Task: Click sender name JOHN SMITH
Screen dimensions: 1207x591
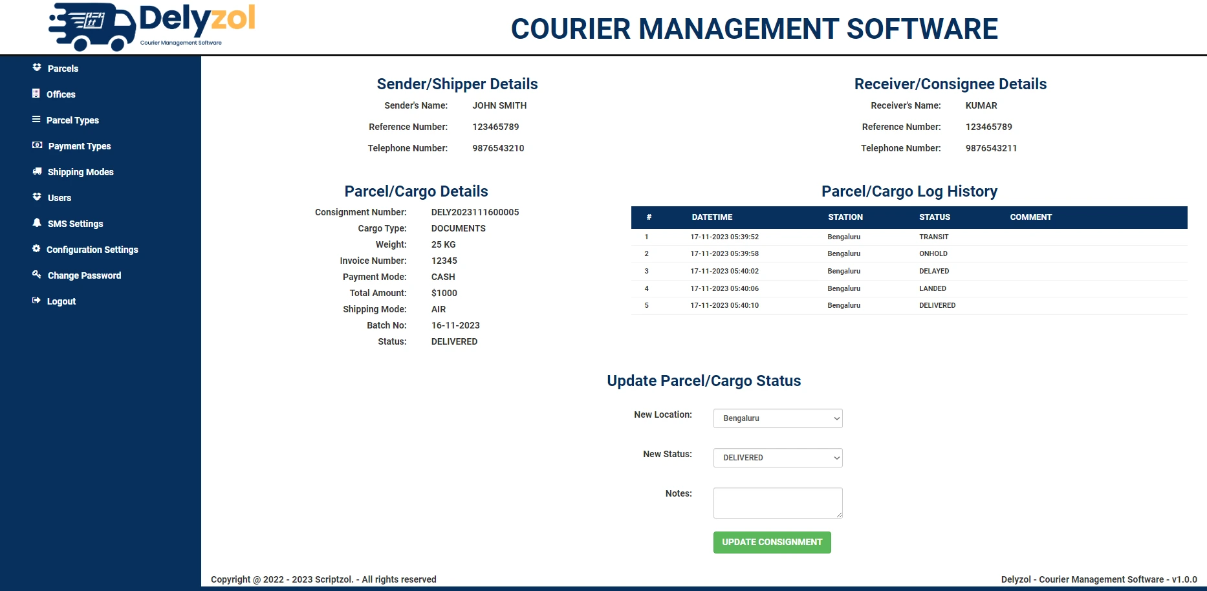Action: (499, 105)
